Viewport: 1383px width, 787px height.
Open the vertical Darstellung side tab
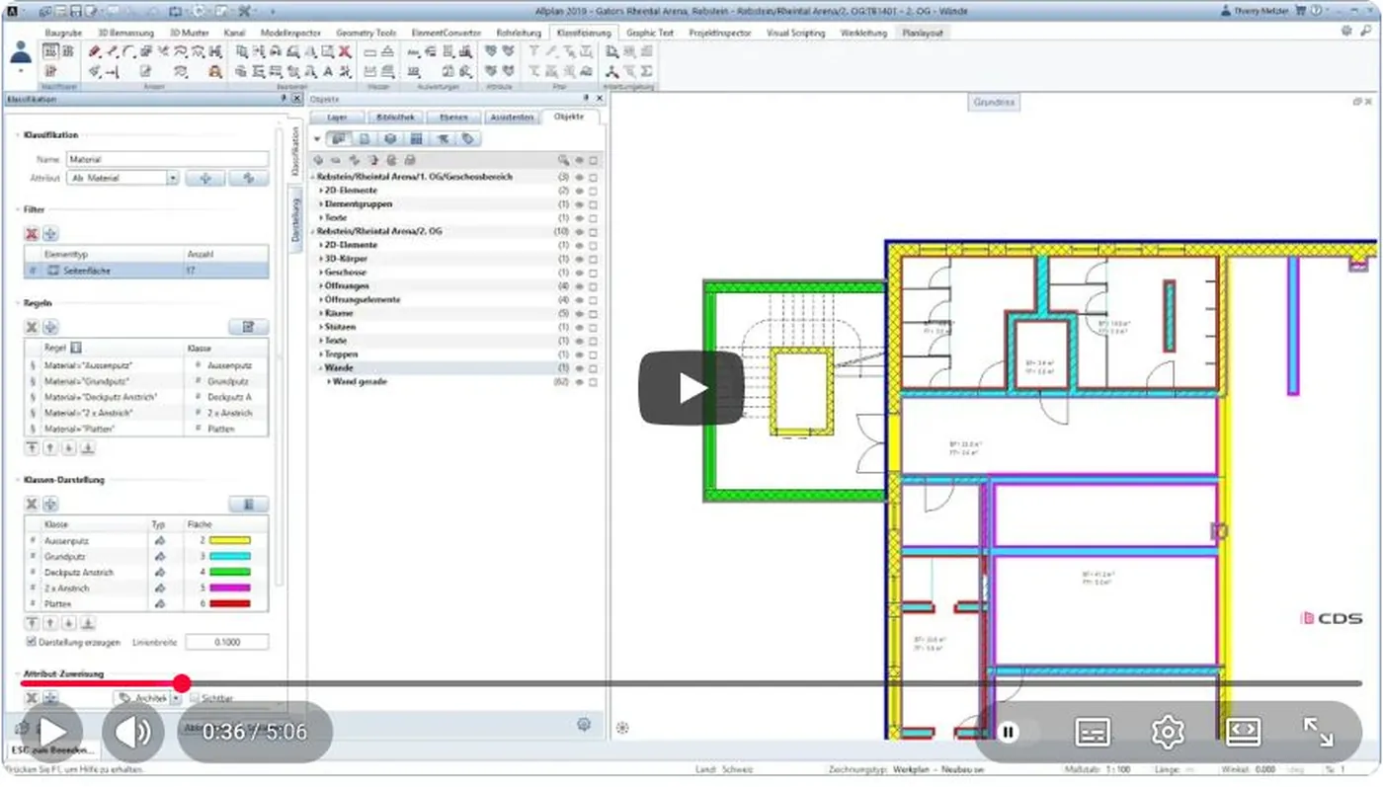(294, 218)
